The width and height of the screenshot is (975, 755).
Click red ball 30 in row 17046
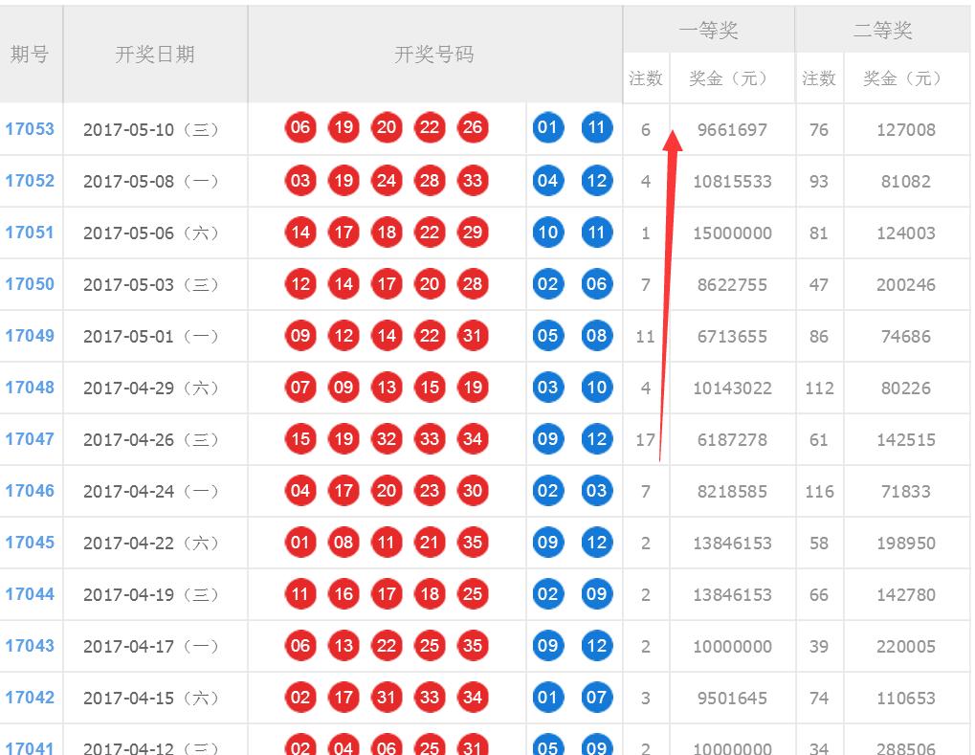pyautogui.click(x=473, y=490)
